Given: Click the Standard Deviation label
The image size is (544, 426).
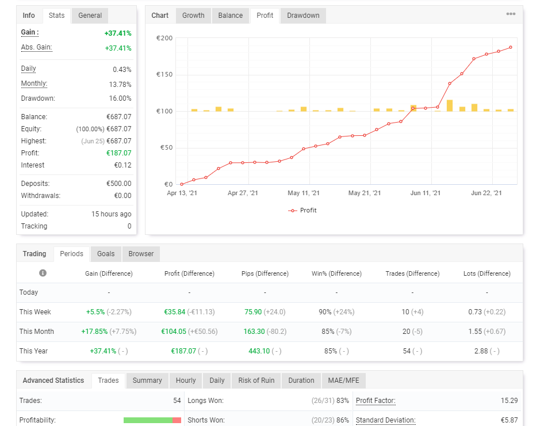Looking at the screenshot, I should (385, 420).
